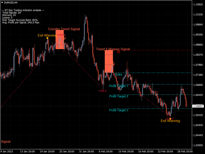Click Avg. Profit per Signal 246.5 Pips
The height and width of the screenshot is (154, 205).
coord(20,22)
